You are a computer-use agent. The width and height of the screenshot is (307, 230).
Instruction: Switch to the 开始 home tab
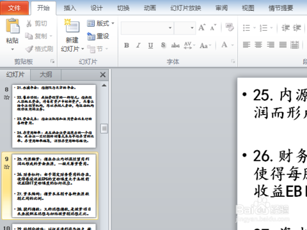[43, 8]
